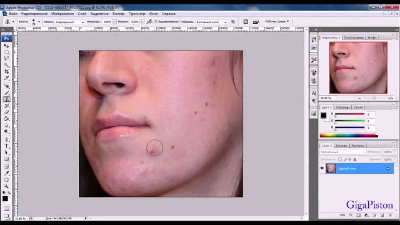Viewport: 400px width, 225px height.
Task: Select the Eyedropper tool
Action: 7,173
